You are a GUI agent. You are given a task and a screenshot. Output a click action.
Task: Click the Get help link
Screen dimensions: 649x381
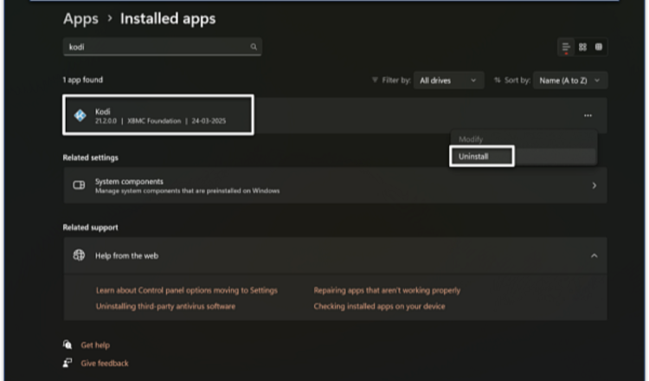pos(95,345)
